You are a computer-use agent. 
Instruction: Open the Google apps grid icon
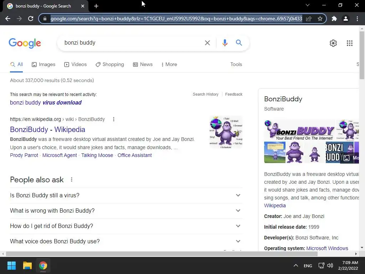coord(350,43)
